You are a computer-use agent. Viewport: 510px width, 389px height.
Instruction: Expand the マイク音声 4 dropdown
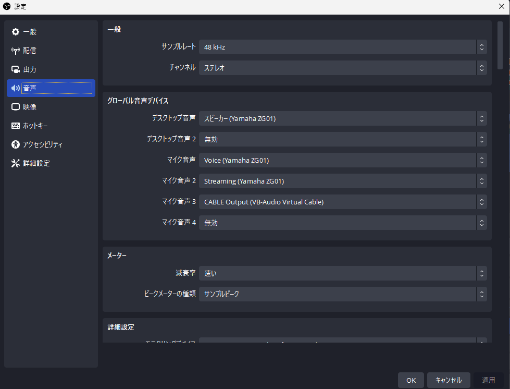(x=343, y=223)
